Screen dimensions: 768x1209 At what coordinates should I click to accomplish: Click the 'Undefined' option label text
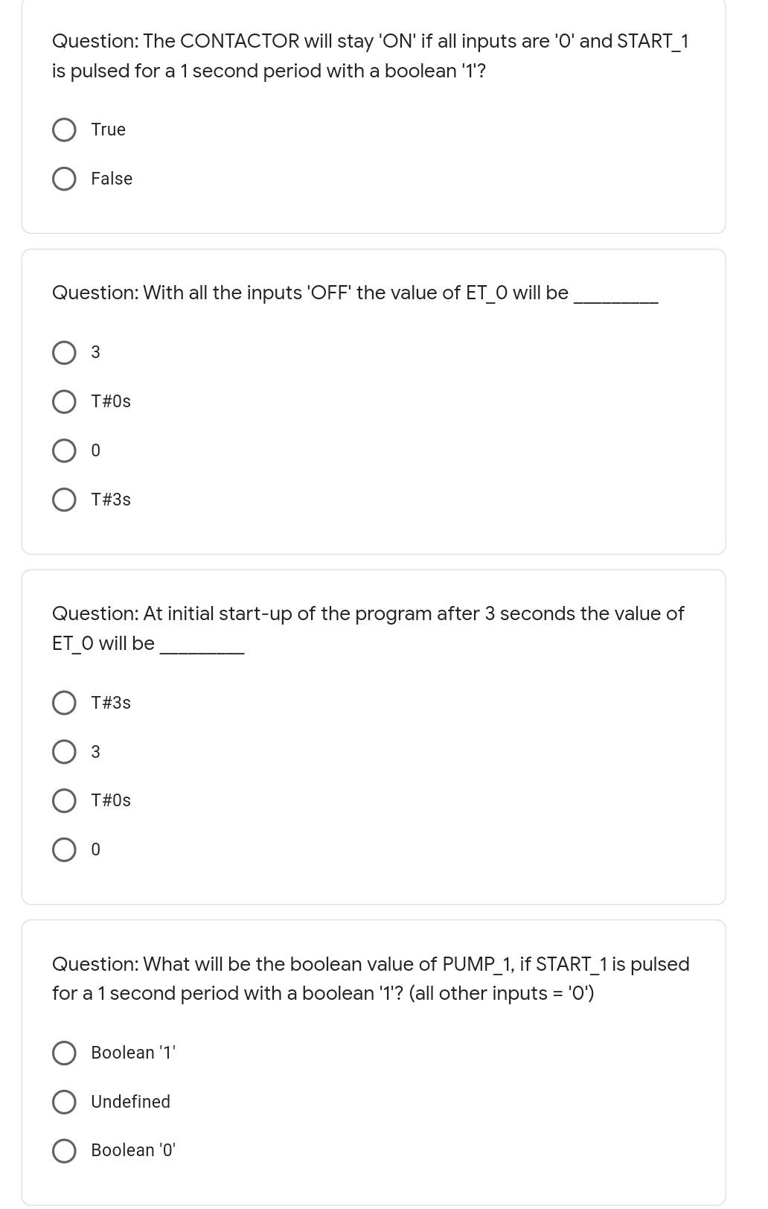[x=130, y=1101]
